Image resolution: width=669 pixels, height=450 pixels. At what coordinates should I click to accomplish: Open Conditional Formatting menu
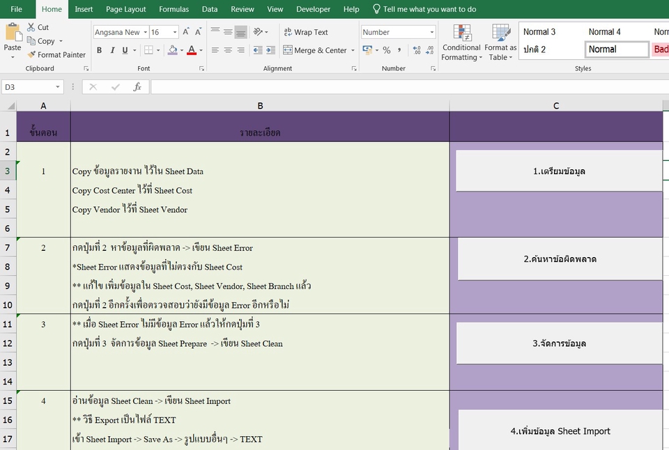coord(461,42)
